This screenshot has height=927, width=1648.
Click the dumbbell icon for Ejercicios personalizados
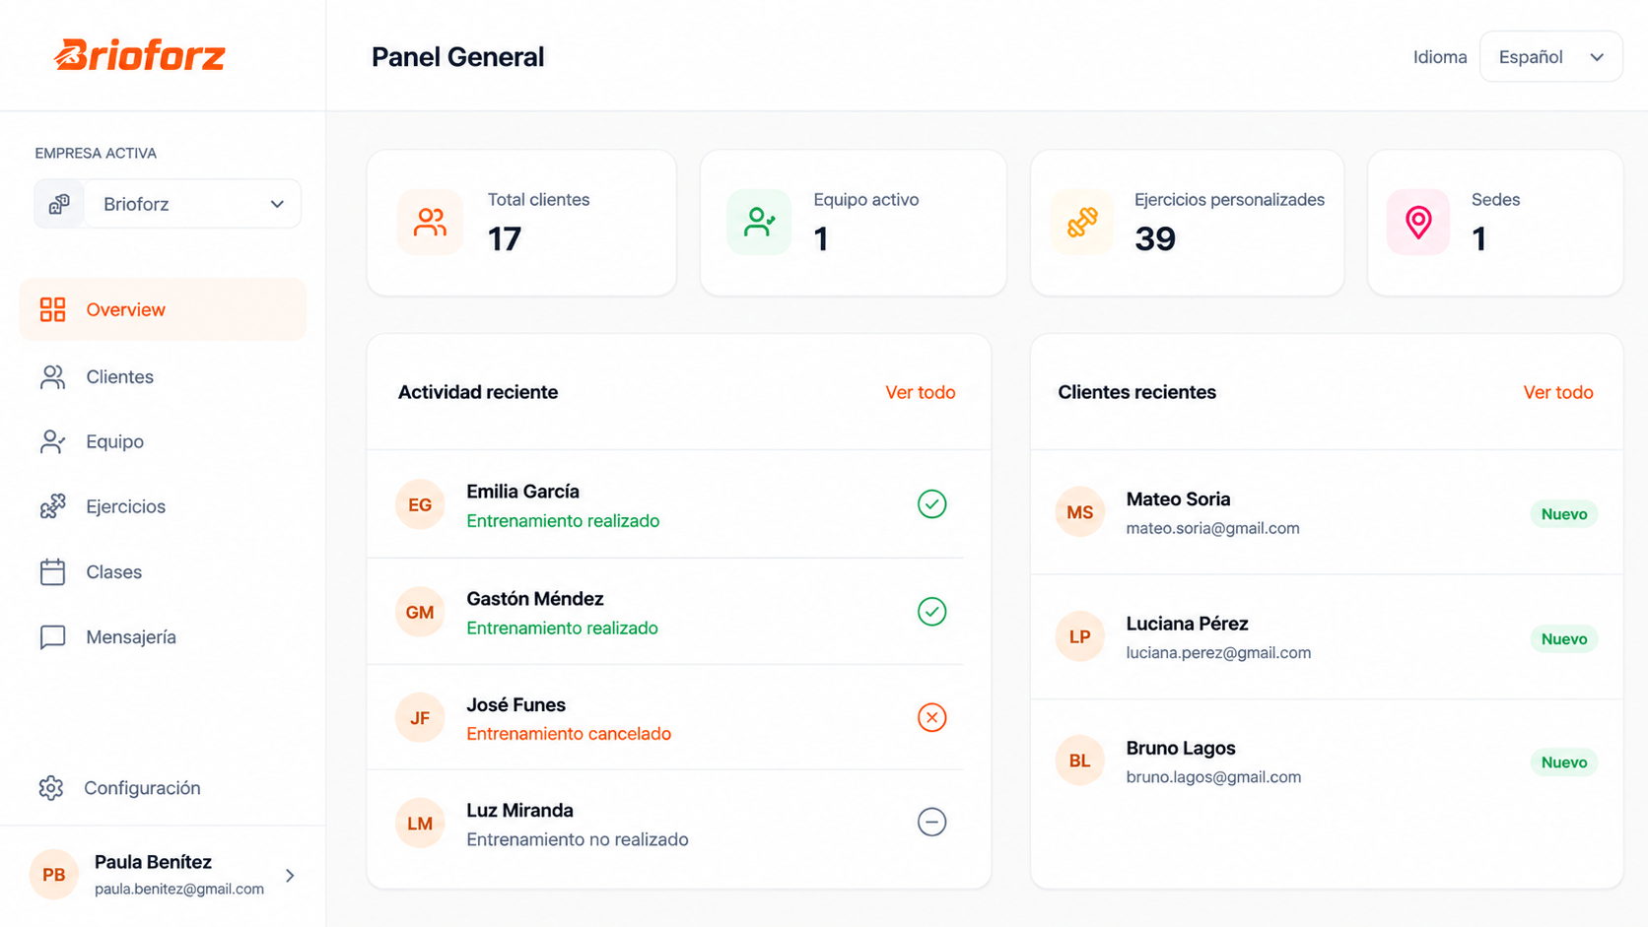click(1082, 222)
